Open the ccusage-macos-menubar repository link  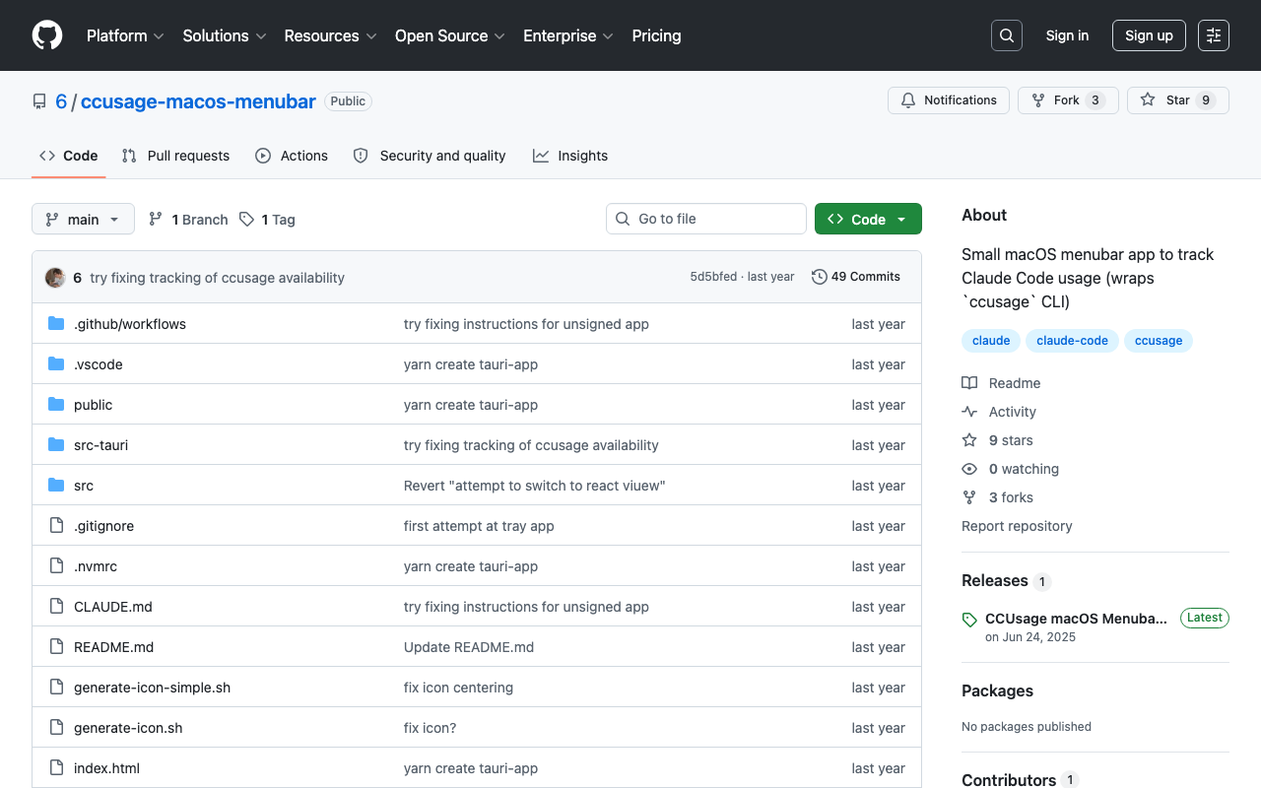pos(198,101)
